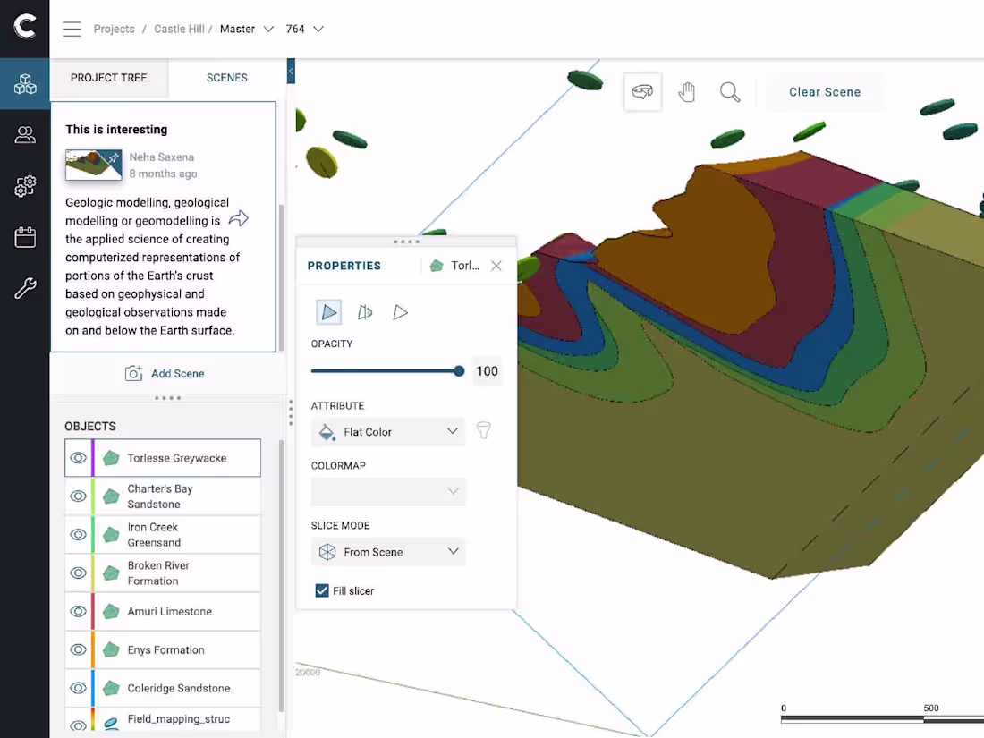984x738 pixels.
Task: Open the Colormap dropdown
Action: click(387, 492)
